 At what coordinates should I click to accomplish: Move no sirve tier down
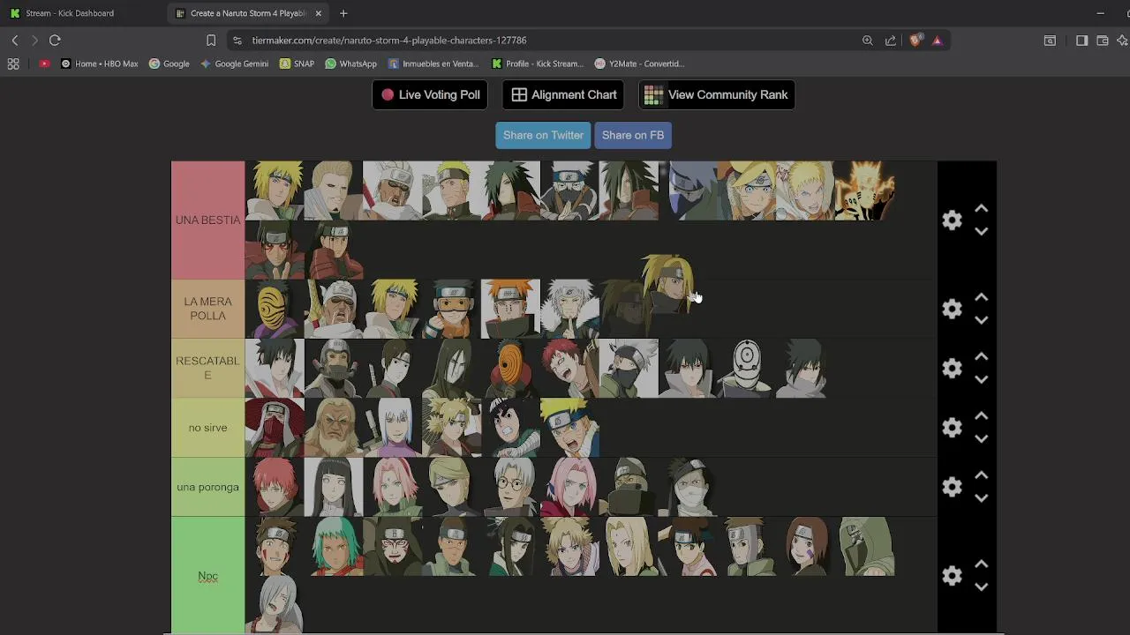pyautogui.click(x=981, y=438)
